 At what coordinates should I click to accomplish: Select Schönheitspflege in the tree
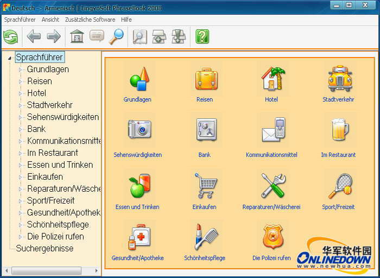(58, 225)
